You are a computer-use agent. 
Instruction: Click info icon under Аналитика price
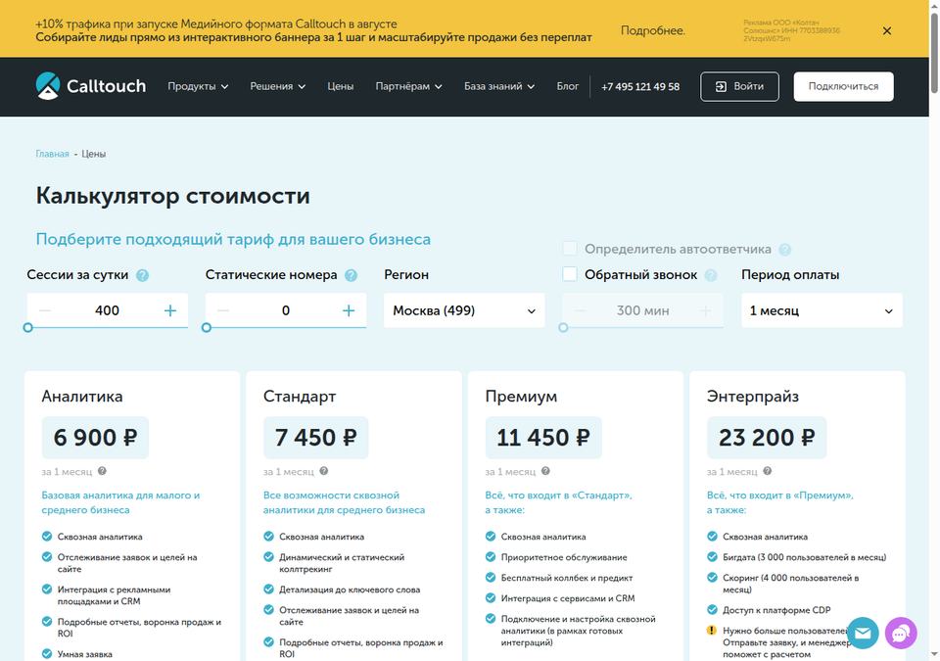102,471
